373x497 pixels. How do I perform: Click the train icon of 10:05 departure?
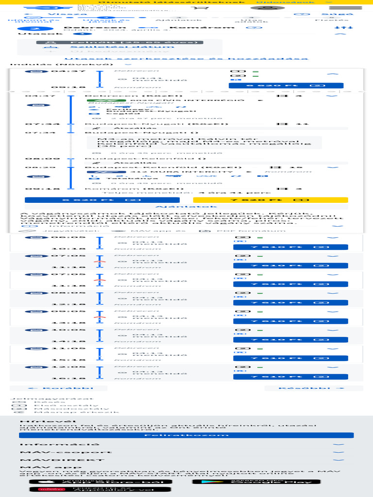coord(36,330)
